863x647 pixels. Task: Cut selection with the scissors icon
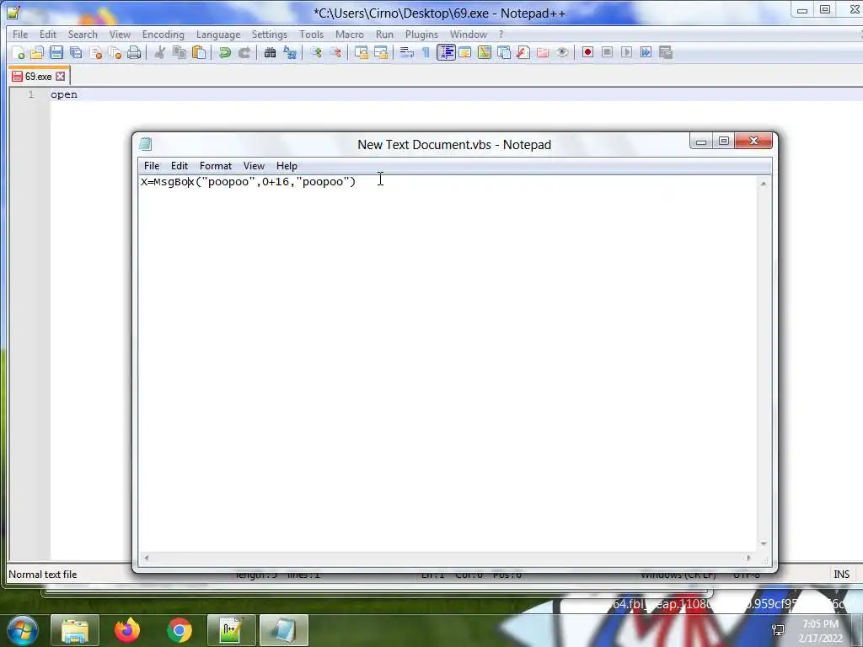pos(160,53)
